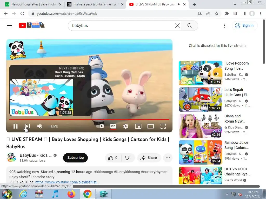This screenshot has height=199, width=266.
Task: Toggle Chrome side panel
Action: (x=244, y=13)
